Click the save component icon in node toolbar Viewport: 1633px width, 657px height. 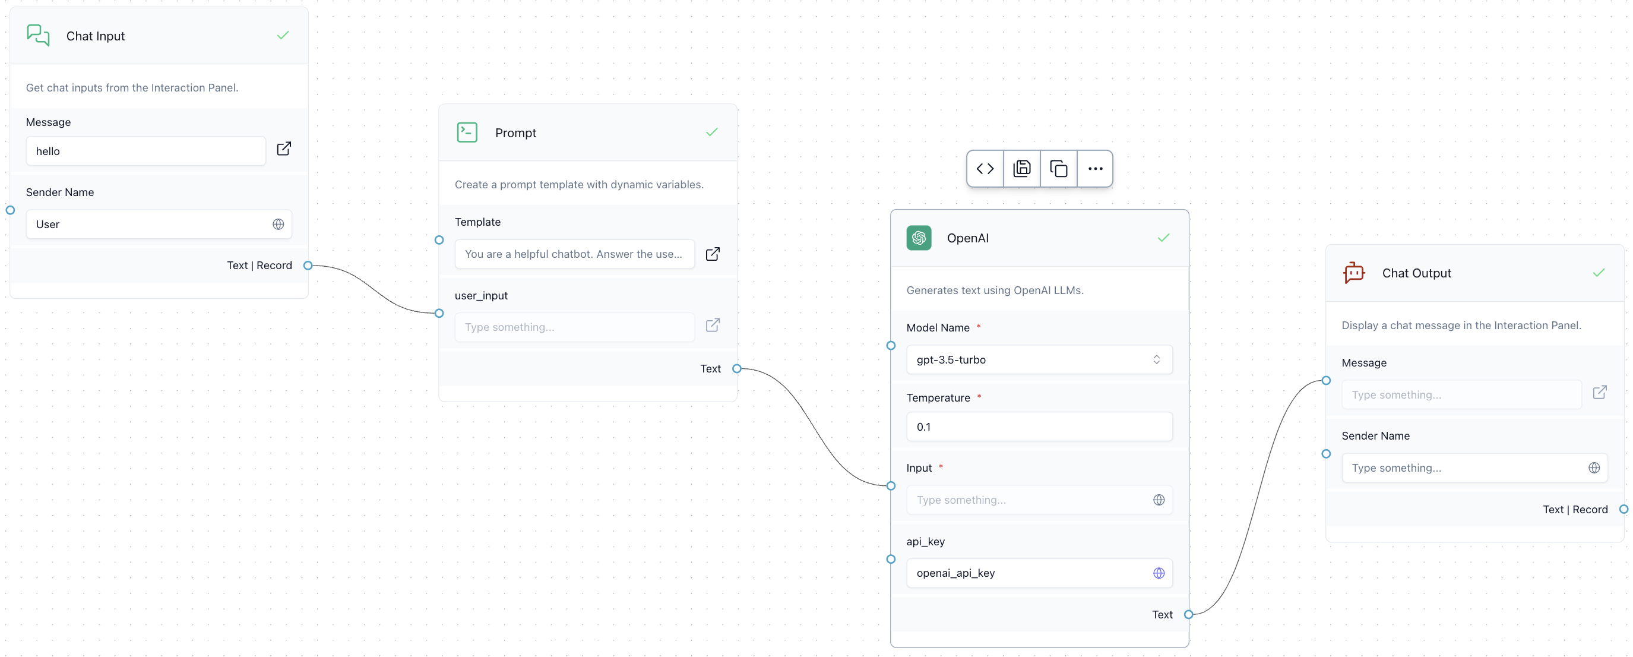[x=1021, y=169]
